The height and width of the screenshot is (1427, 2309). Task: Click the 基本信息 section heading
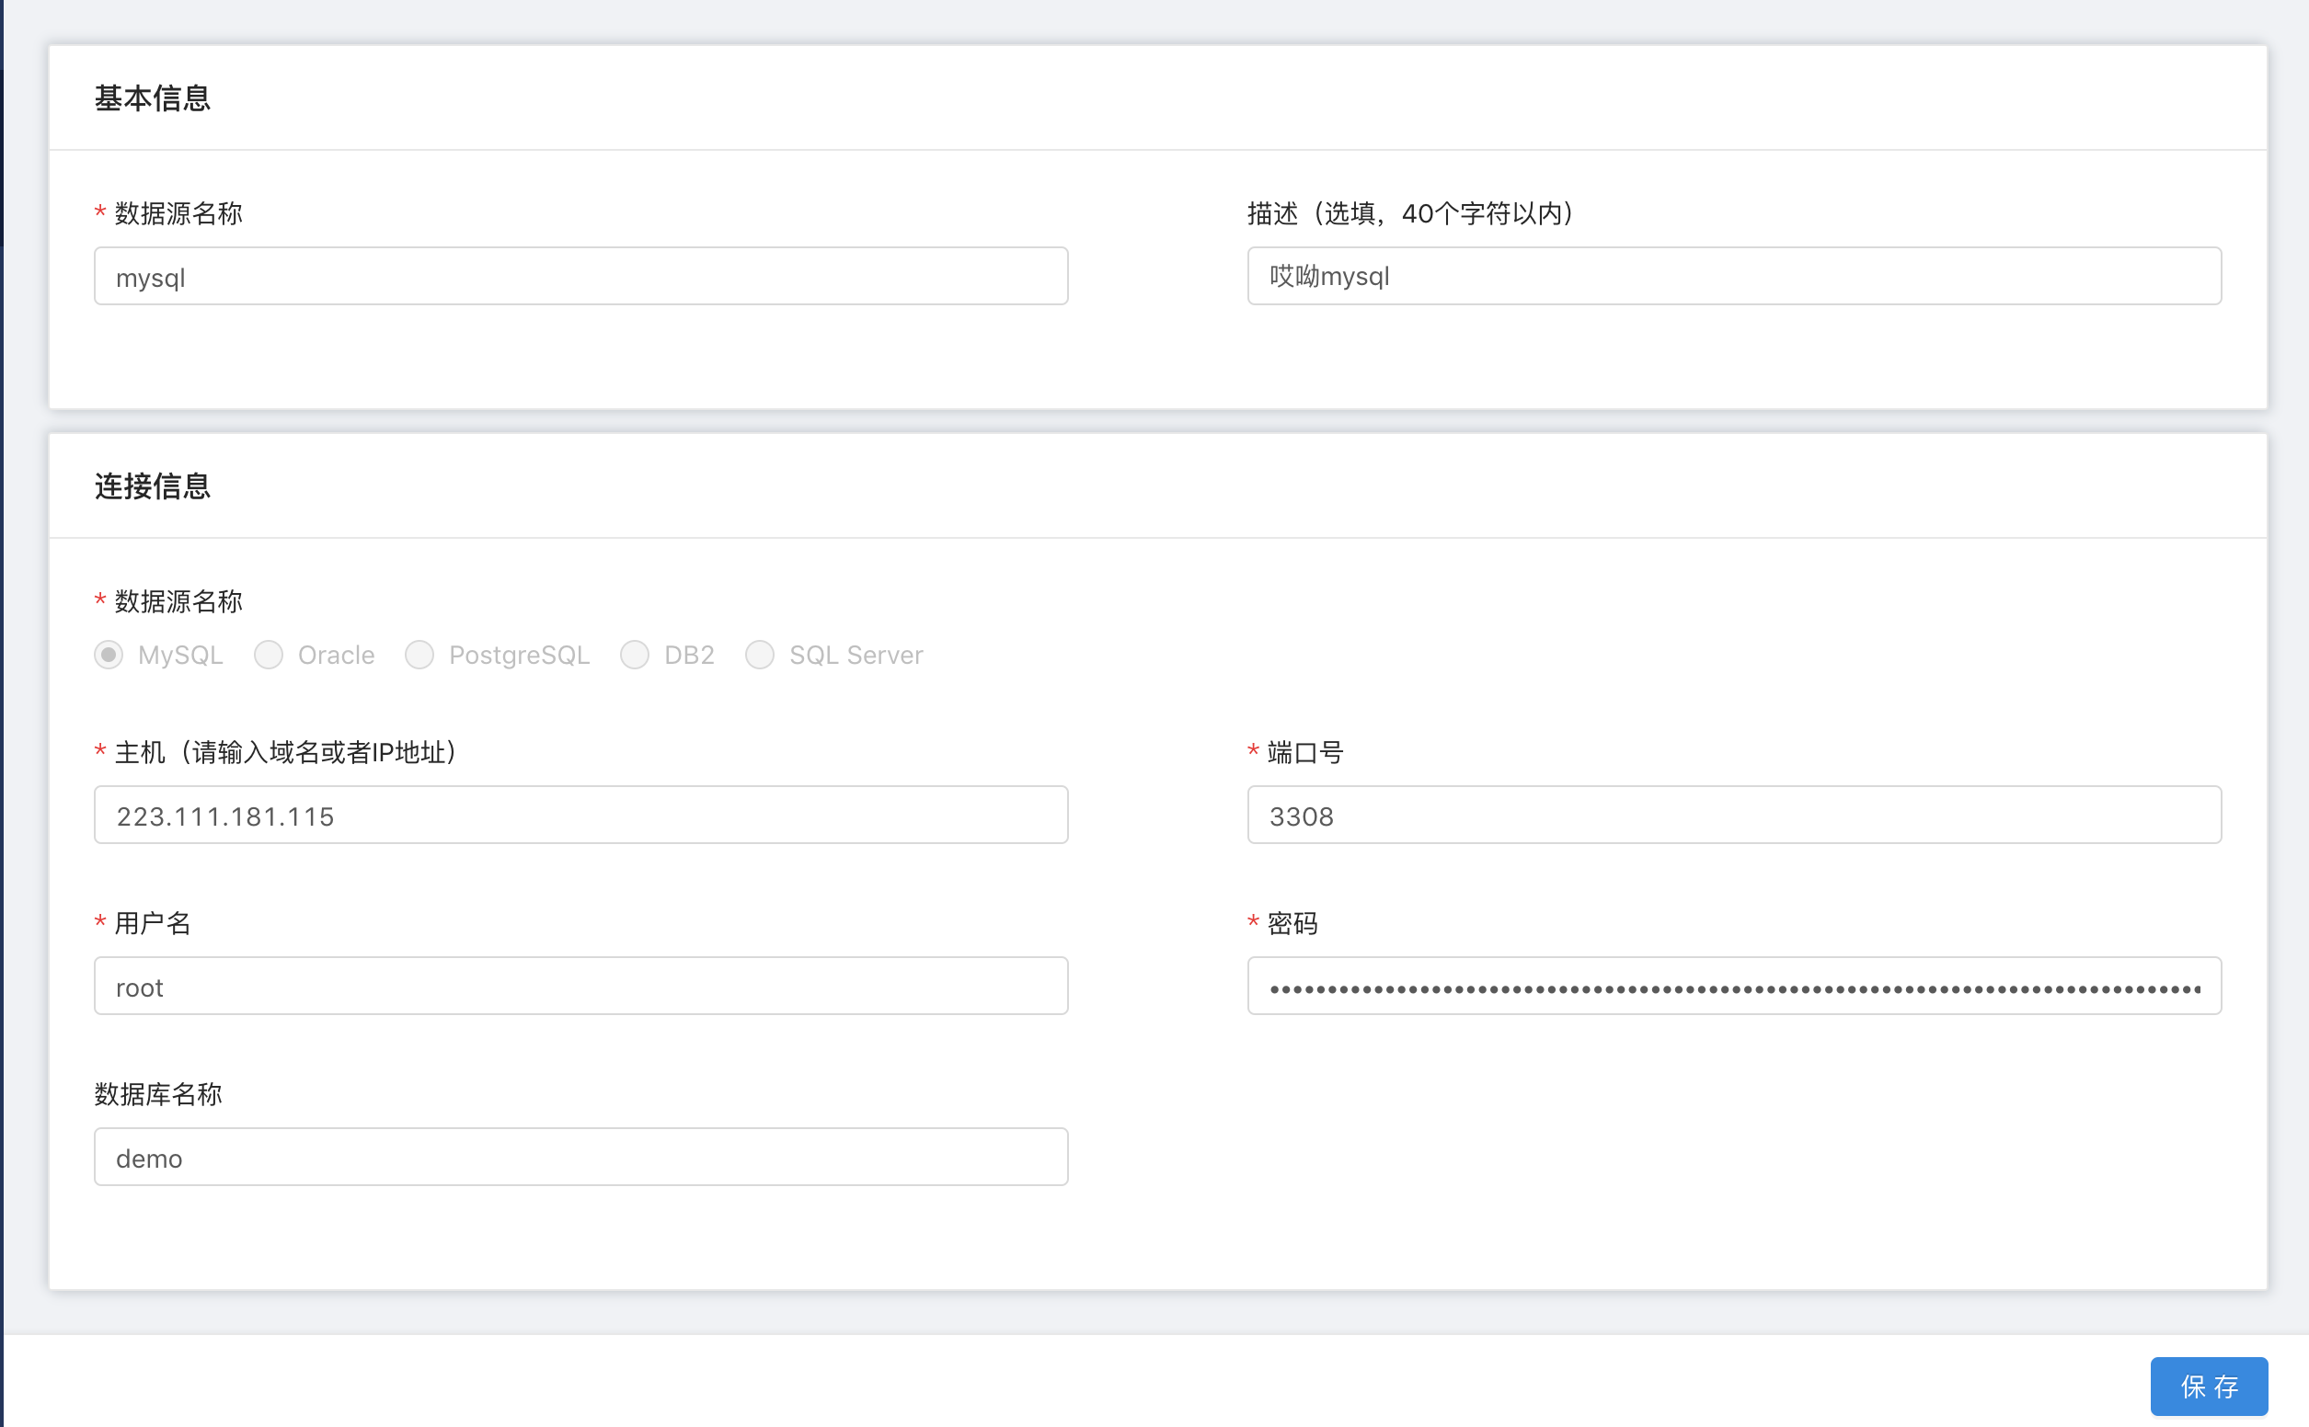[x=152, y=98]
